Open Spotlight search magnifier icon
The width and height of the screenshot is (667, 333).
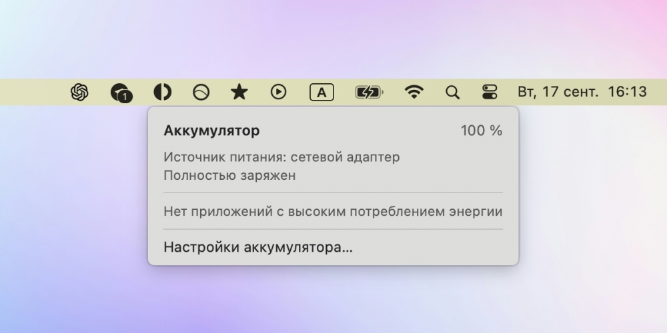pyautogui.click(x=453, y=92)
